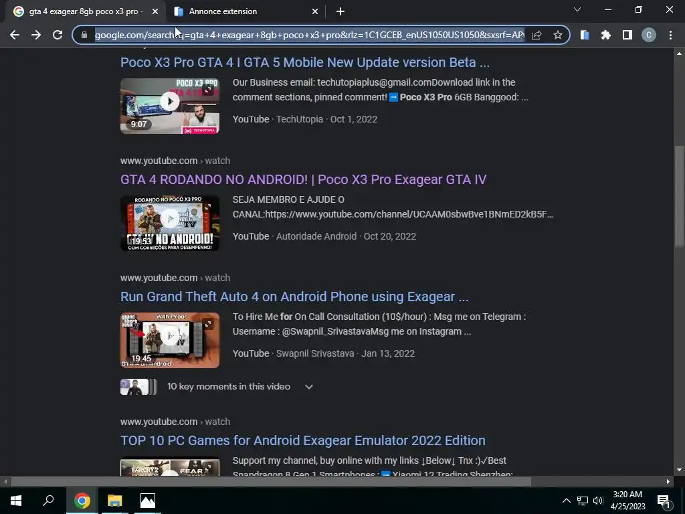Play the Far Cry 2 FEAR video thumbnail

(x=170, y=466)
